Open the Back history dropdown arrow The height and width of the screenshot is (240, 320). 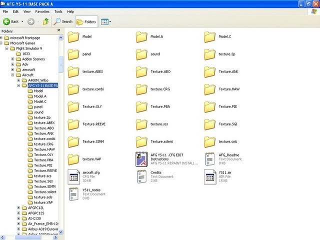[x=22, y=21]
